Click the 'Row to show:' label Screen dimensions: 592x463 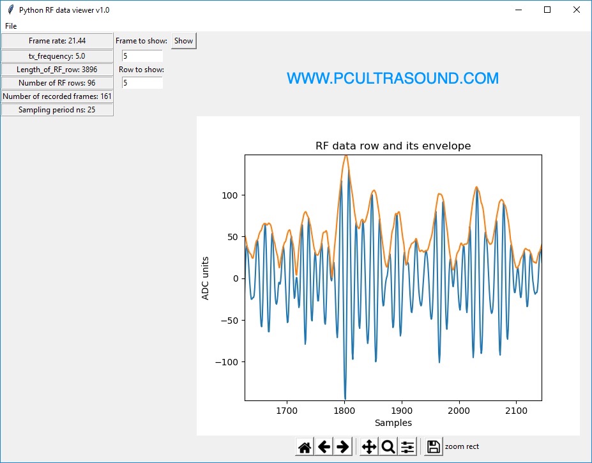pyautogui.click(x=141, y=70)
